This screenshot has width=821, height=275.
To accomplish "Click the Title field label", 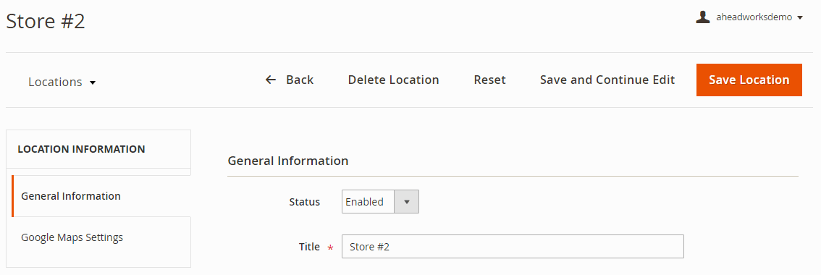I will coord(309,247).
